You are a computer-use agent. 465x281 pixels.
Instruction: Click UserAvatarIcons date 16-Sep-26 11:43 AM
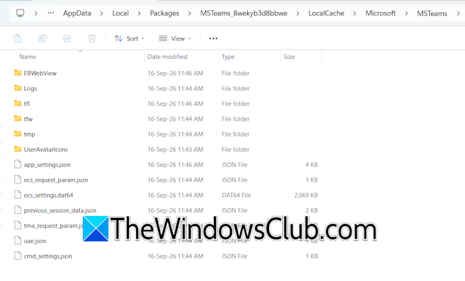click(x=175, y=149)
